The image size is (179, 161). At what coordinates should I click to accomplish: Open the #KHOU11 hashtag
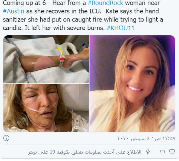121,28
